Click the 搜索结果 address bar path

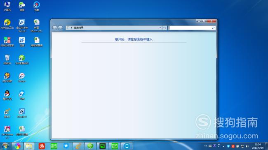point(79,28)
